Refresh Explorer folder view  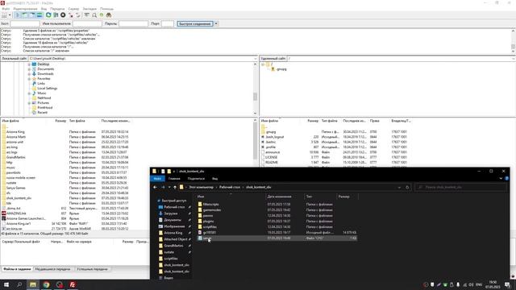click(407, 188)
